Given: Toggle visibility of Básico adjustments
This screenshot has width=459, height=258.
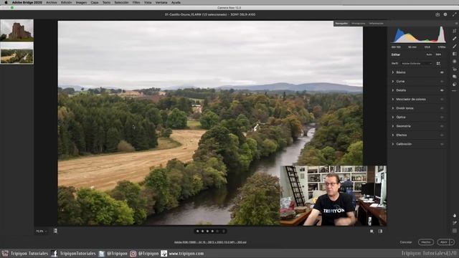Looking at the screenshot, I should pos(442,72).
